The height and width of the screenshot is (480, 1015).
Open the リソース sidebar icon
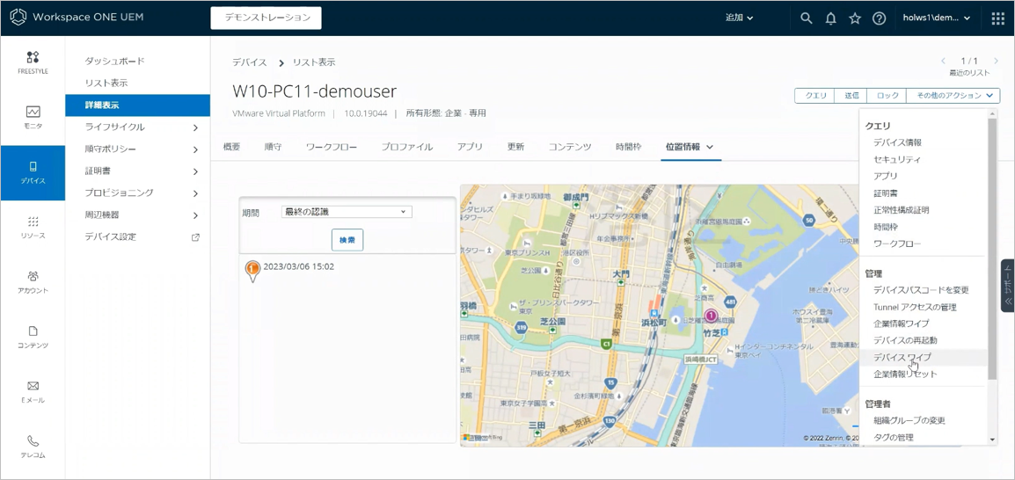(x=33, y=222)
